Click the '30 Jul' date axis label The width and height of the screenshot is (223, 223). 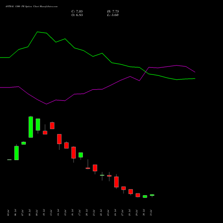click(x=144, y=213)
